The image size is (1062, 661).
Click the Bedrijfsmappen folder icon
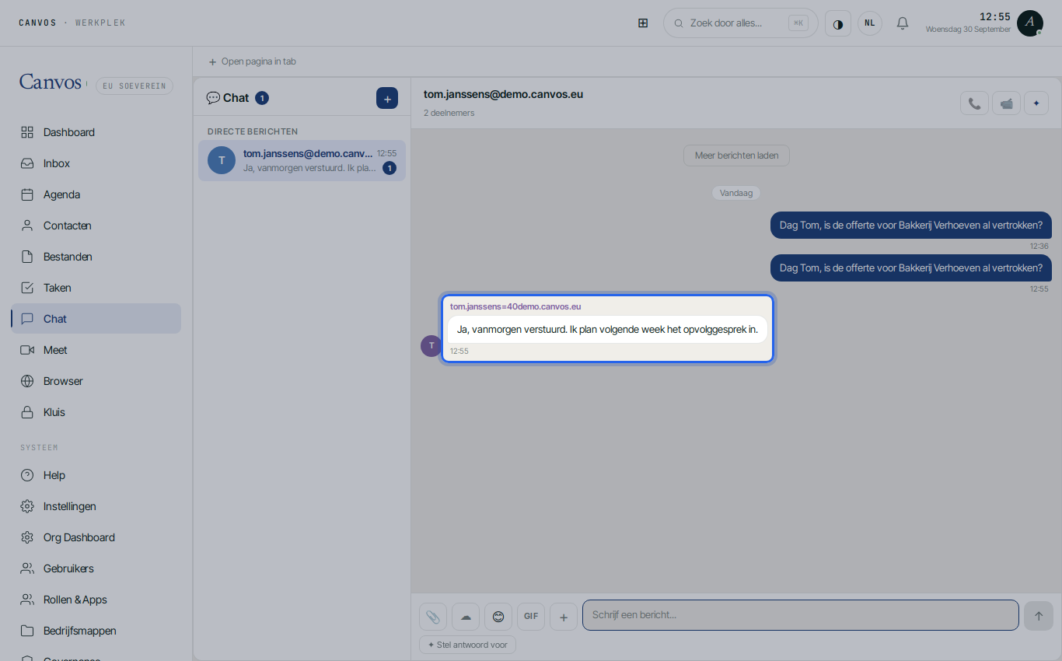(27, 631)
